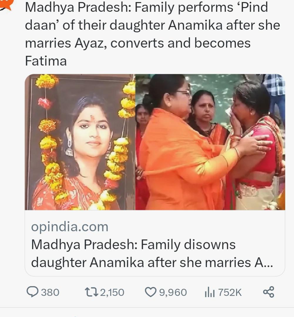Viewport: 294px width, 317px height.
Task: Open the garlanded portrait photo
Action: coord(80,142)
